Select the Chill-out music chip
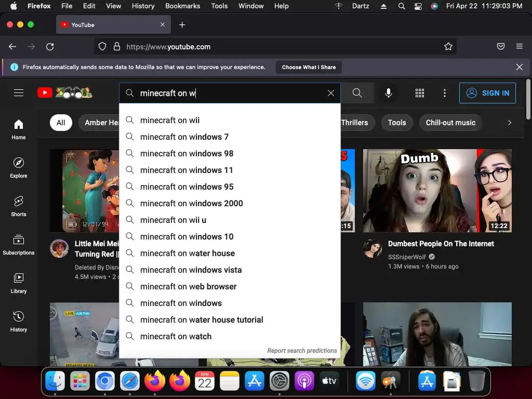 (450, 123)
